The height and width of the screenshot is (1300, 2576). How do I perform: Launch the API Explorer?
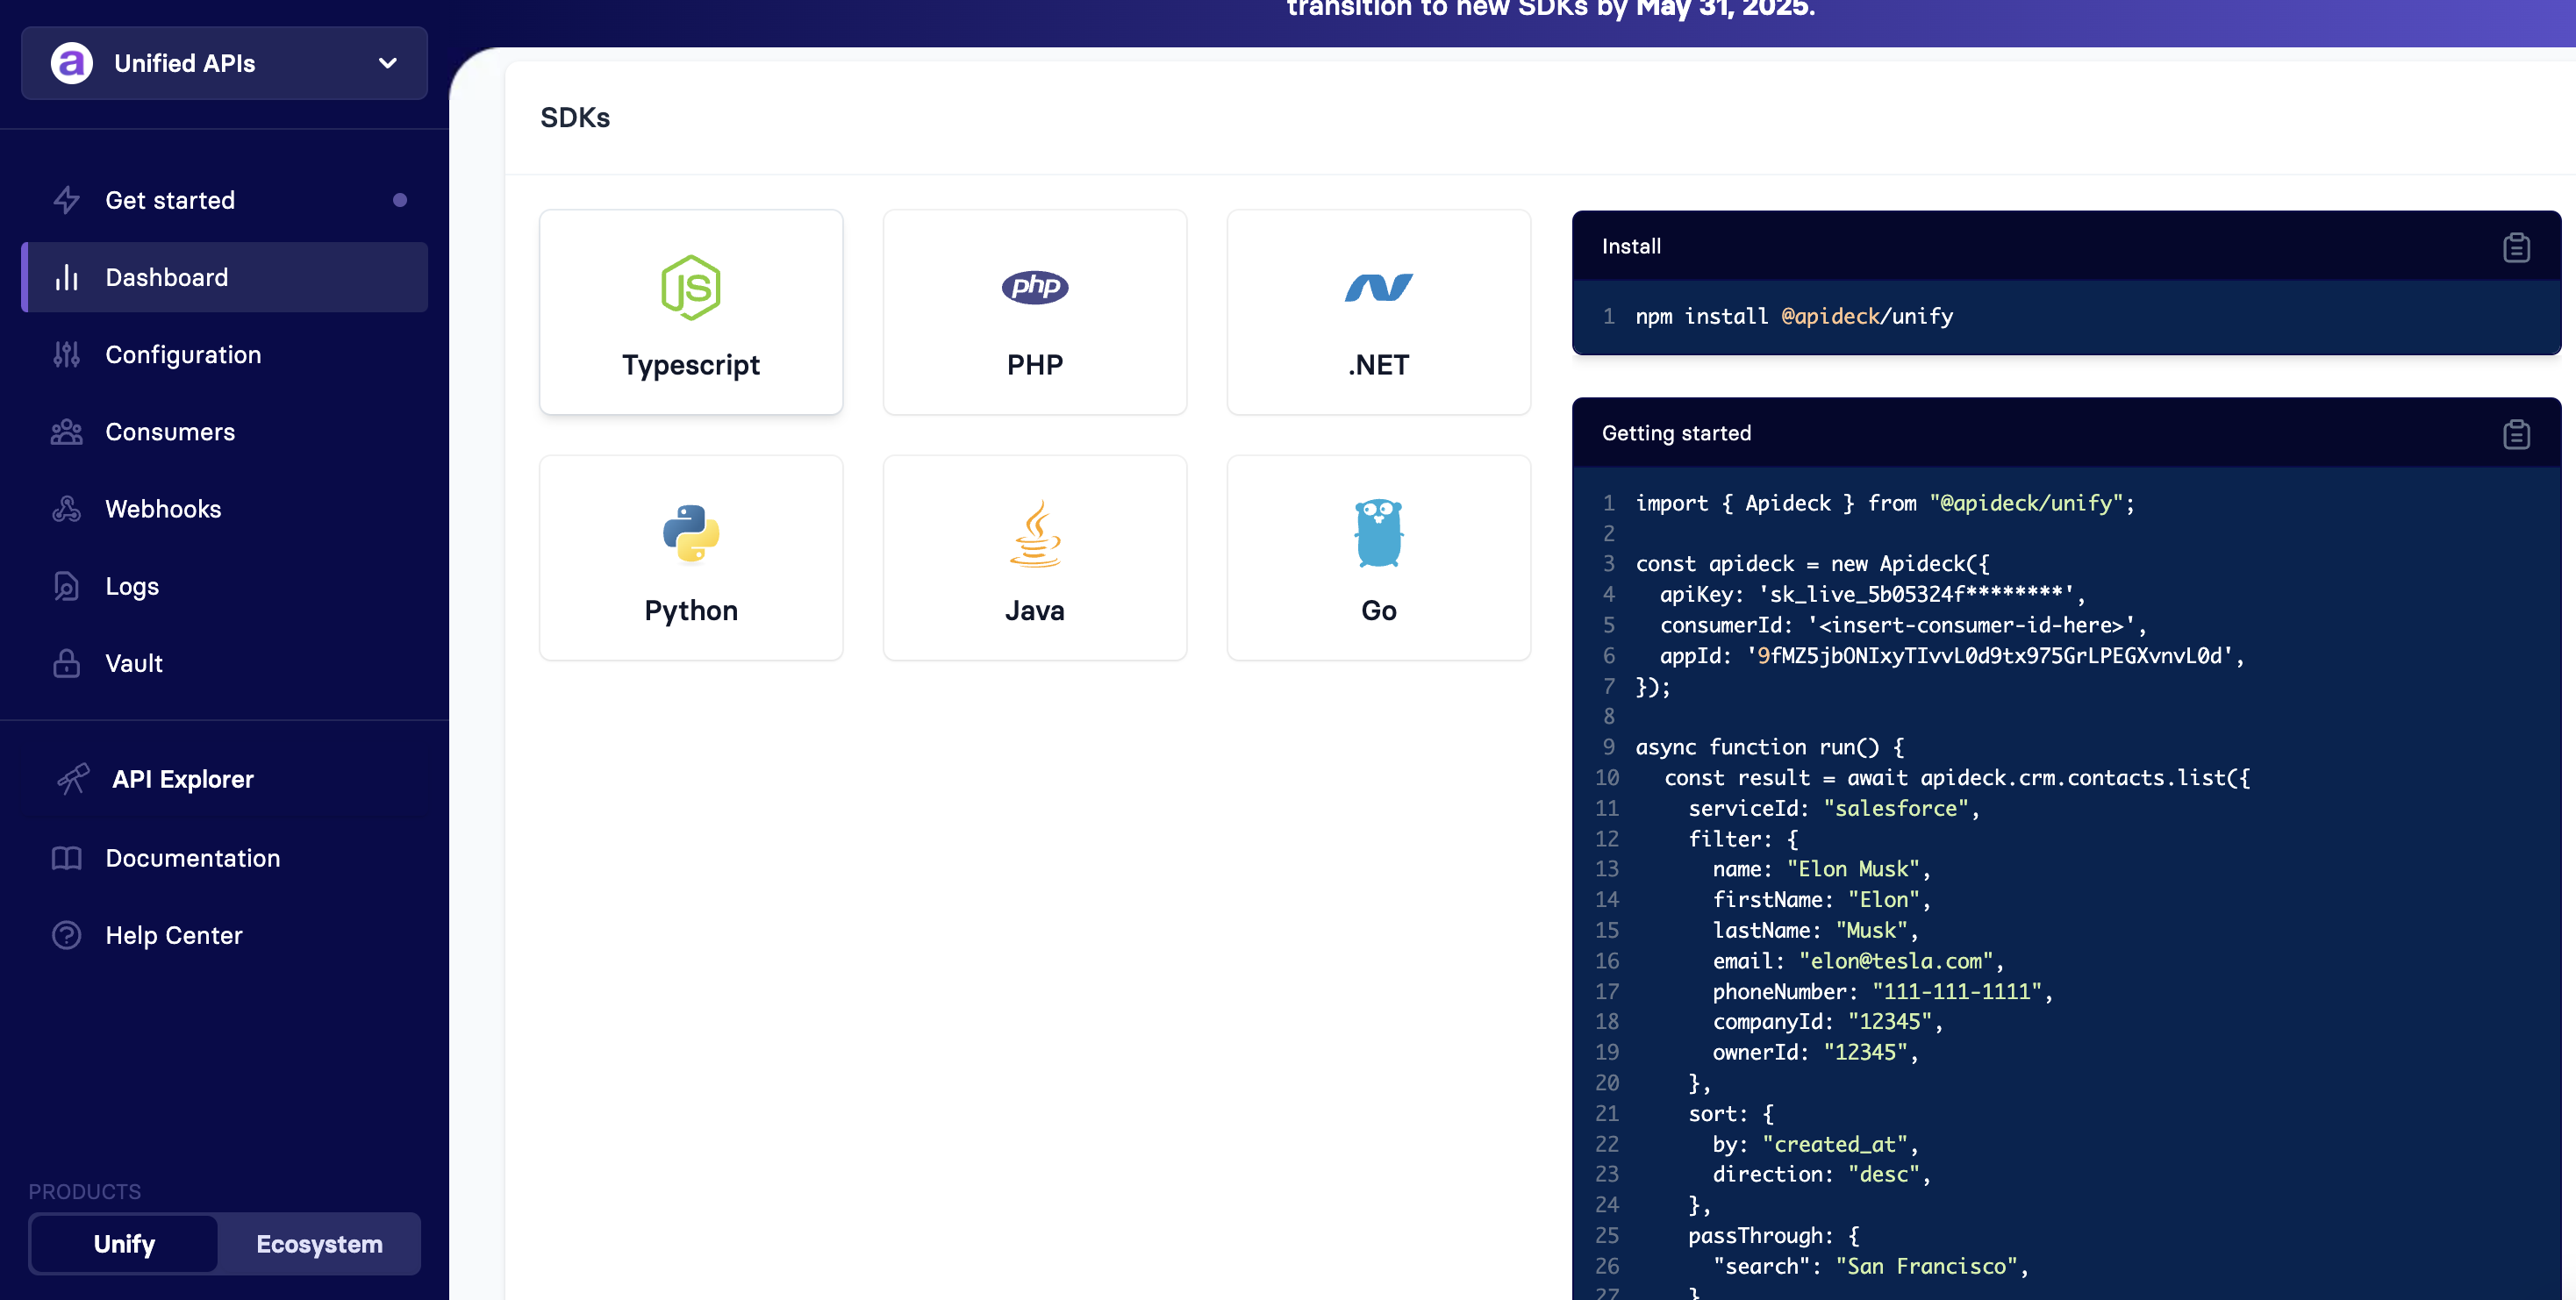[x=181, y=779]
